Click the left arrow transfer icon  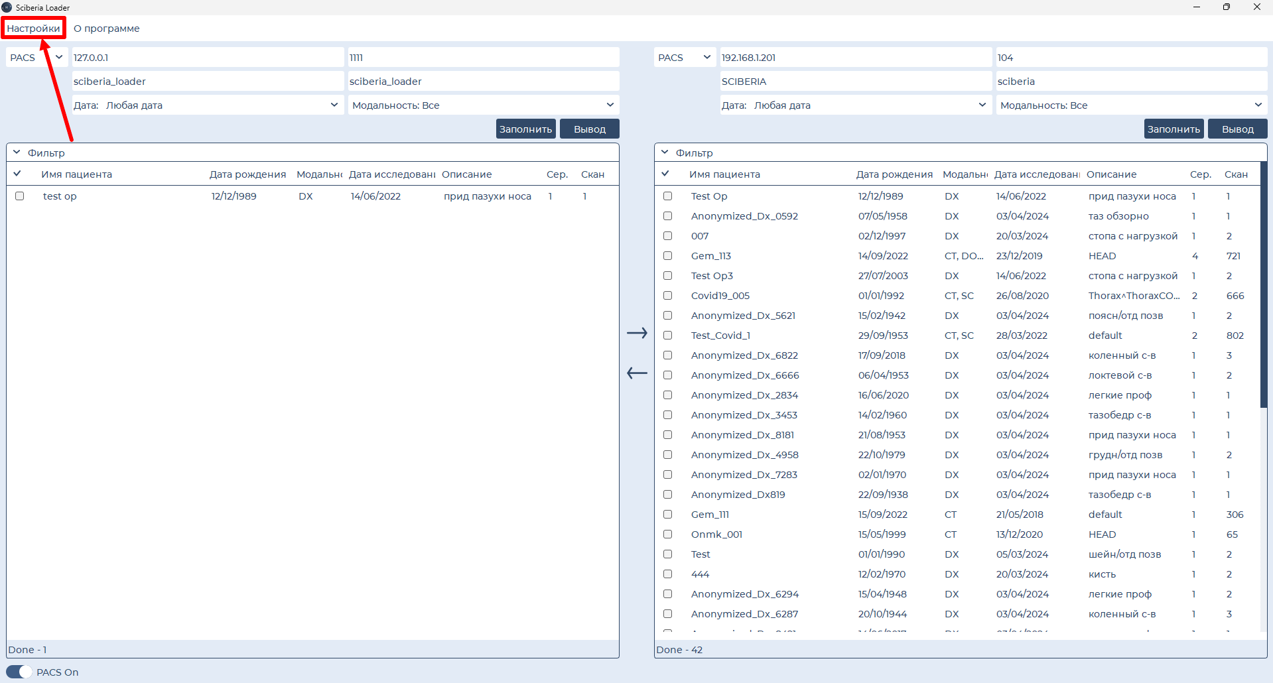click(637, 373)
